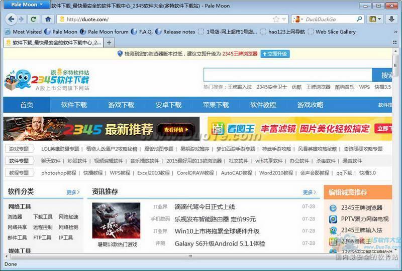
Task: Open the Web Slice Gallery bookmark
Action: click(x=332, y=32)
